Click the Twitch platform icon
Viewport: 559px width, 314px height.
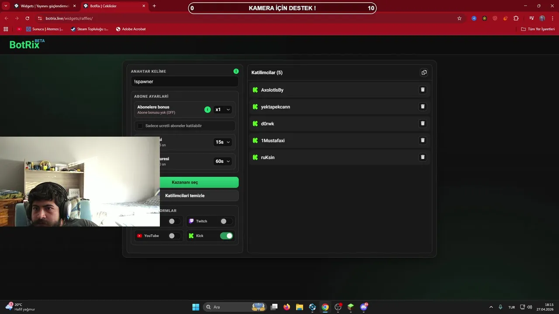click(x=191, y=221)
